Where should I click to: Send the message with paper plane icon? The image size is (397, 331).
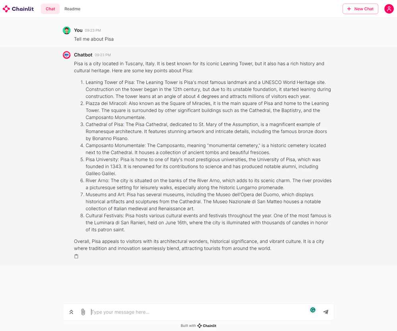coord(326,312)
